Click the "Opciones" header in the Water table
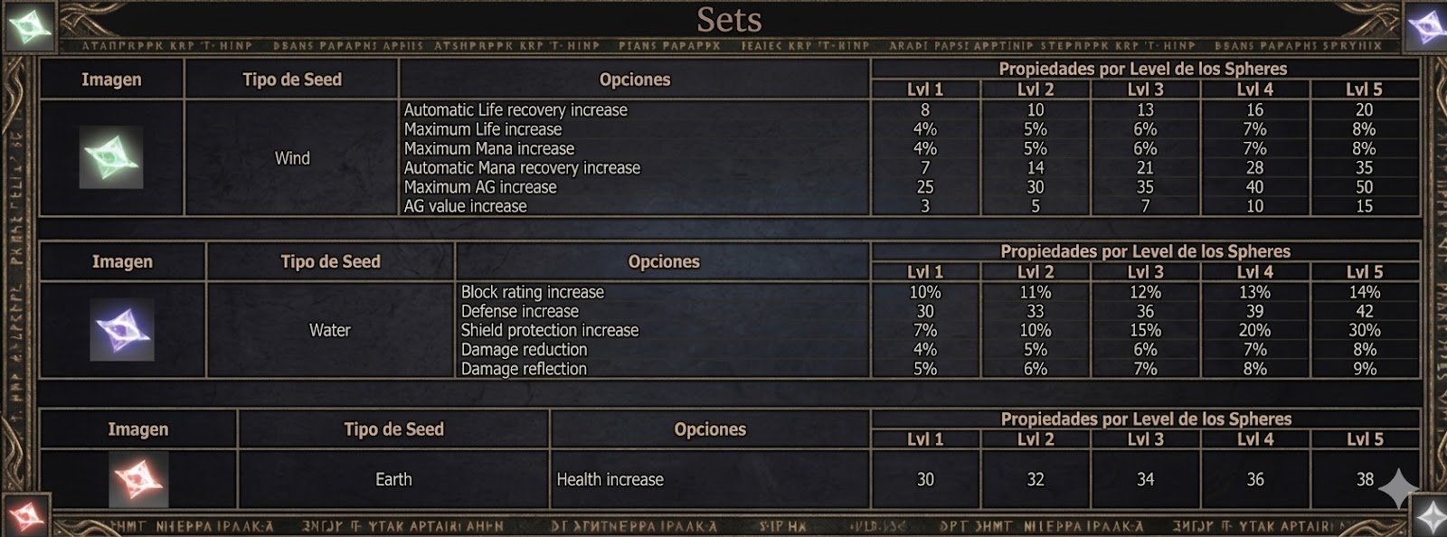1447x537 pixels. (x=664, y=261)
